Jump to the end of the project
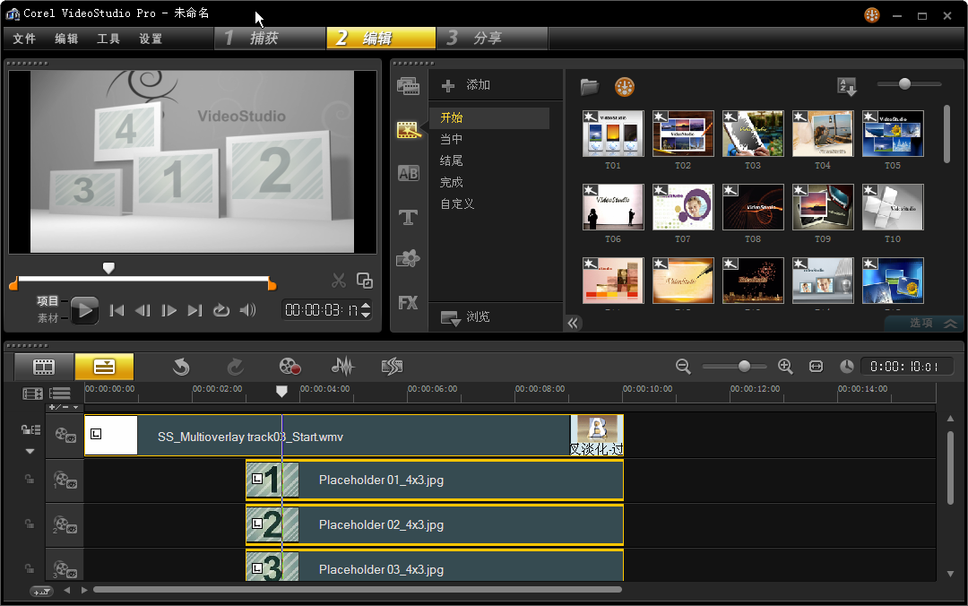 195,310
